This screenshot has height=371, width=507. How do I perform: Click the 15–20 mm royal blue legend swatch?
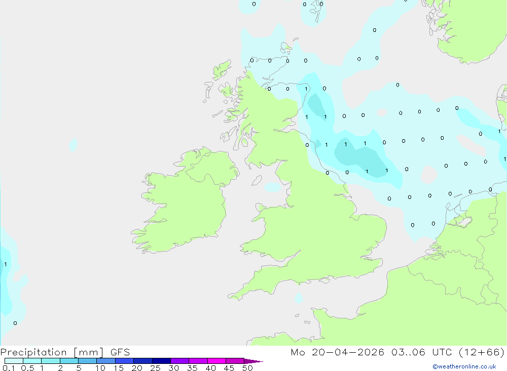pos(125,361)
